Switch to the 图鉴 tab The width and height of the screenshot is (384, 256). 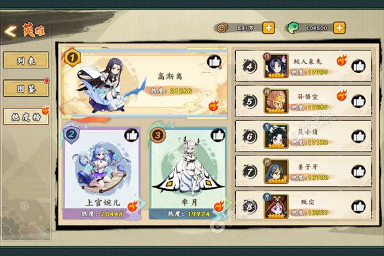(26, 88)
